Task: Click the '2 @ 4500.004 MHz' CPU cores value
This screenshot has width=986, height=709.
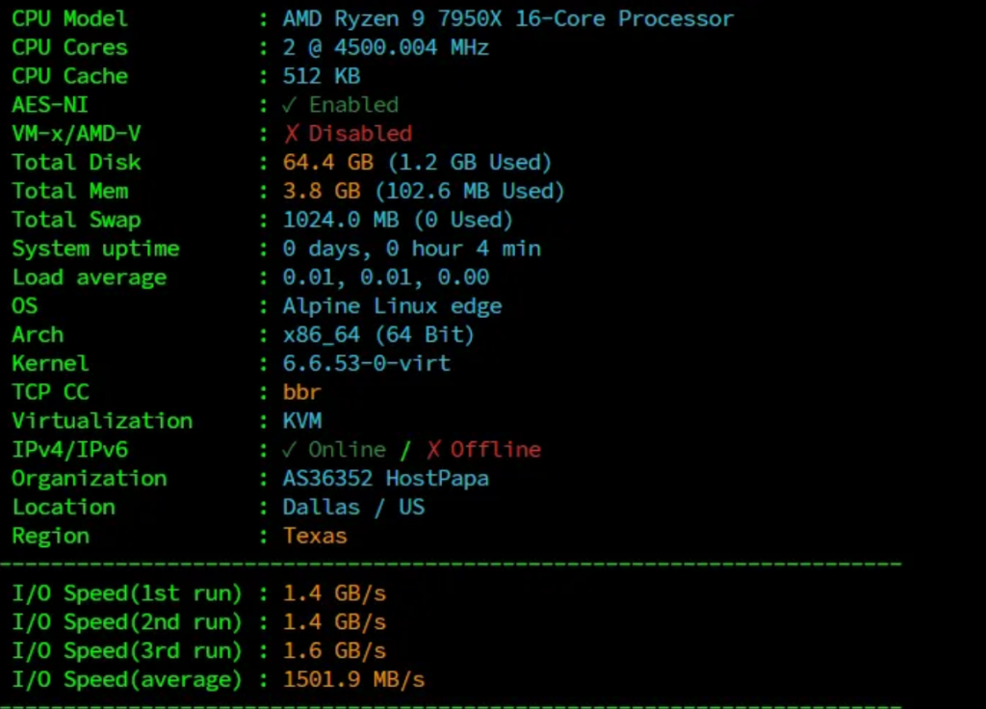Action: 385,48
